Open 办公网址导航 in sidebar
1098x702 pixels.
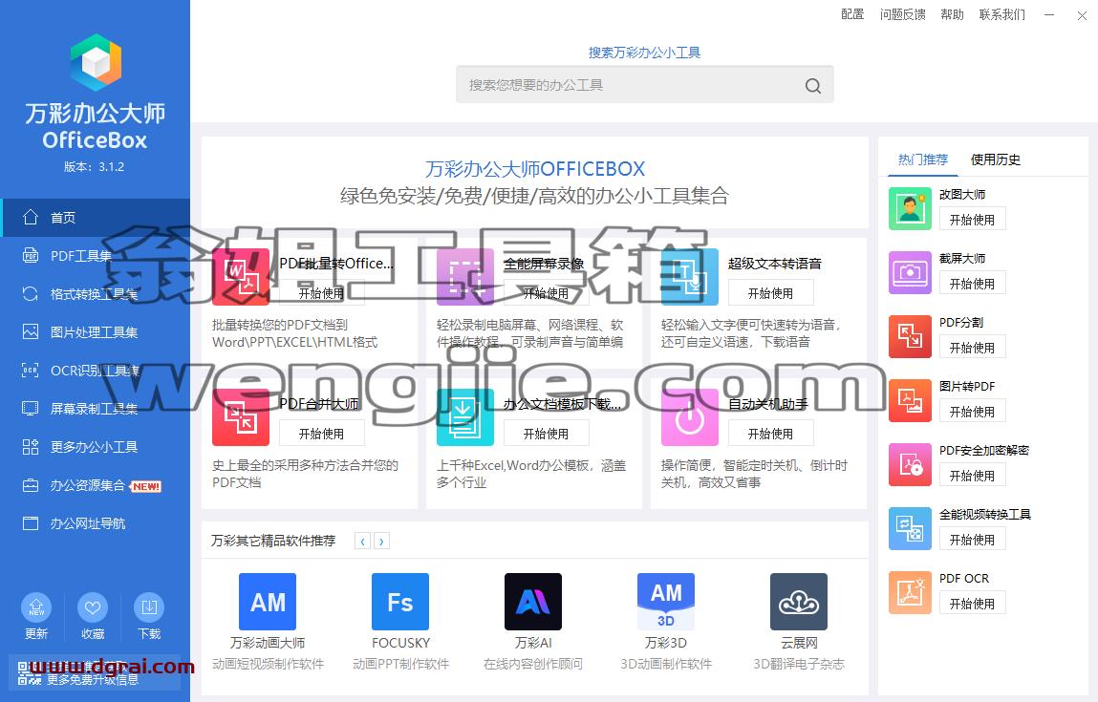[x=96, y=523]
